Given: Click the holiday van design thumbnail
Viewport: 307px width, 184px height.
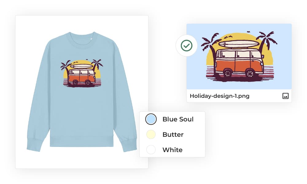Looking at the screenshot, I should [x=239, y=56].
